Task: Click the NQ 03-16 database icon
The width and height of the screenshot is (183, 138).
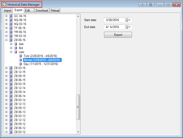Action: pos(11,24)
